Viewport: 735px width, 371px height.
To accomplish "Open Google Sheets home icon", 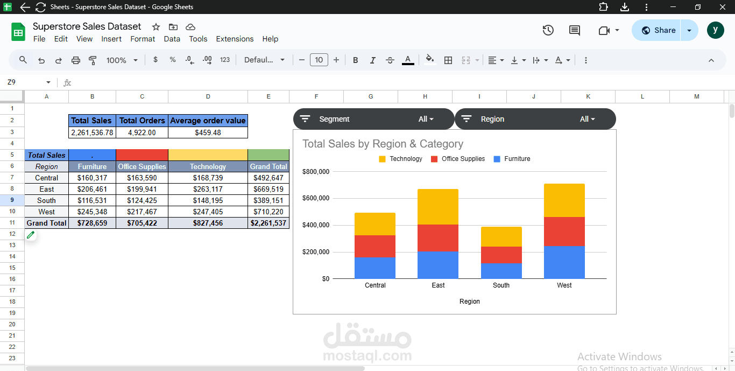I will [18, 32].
